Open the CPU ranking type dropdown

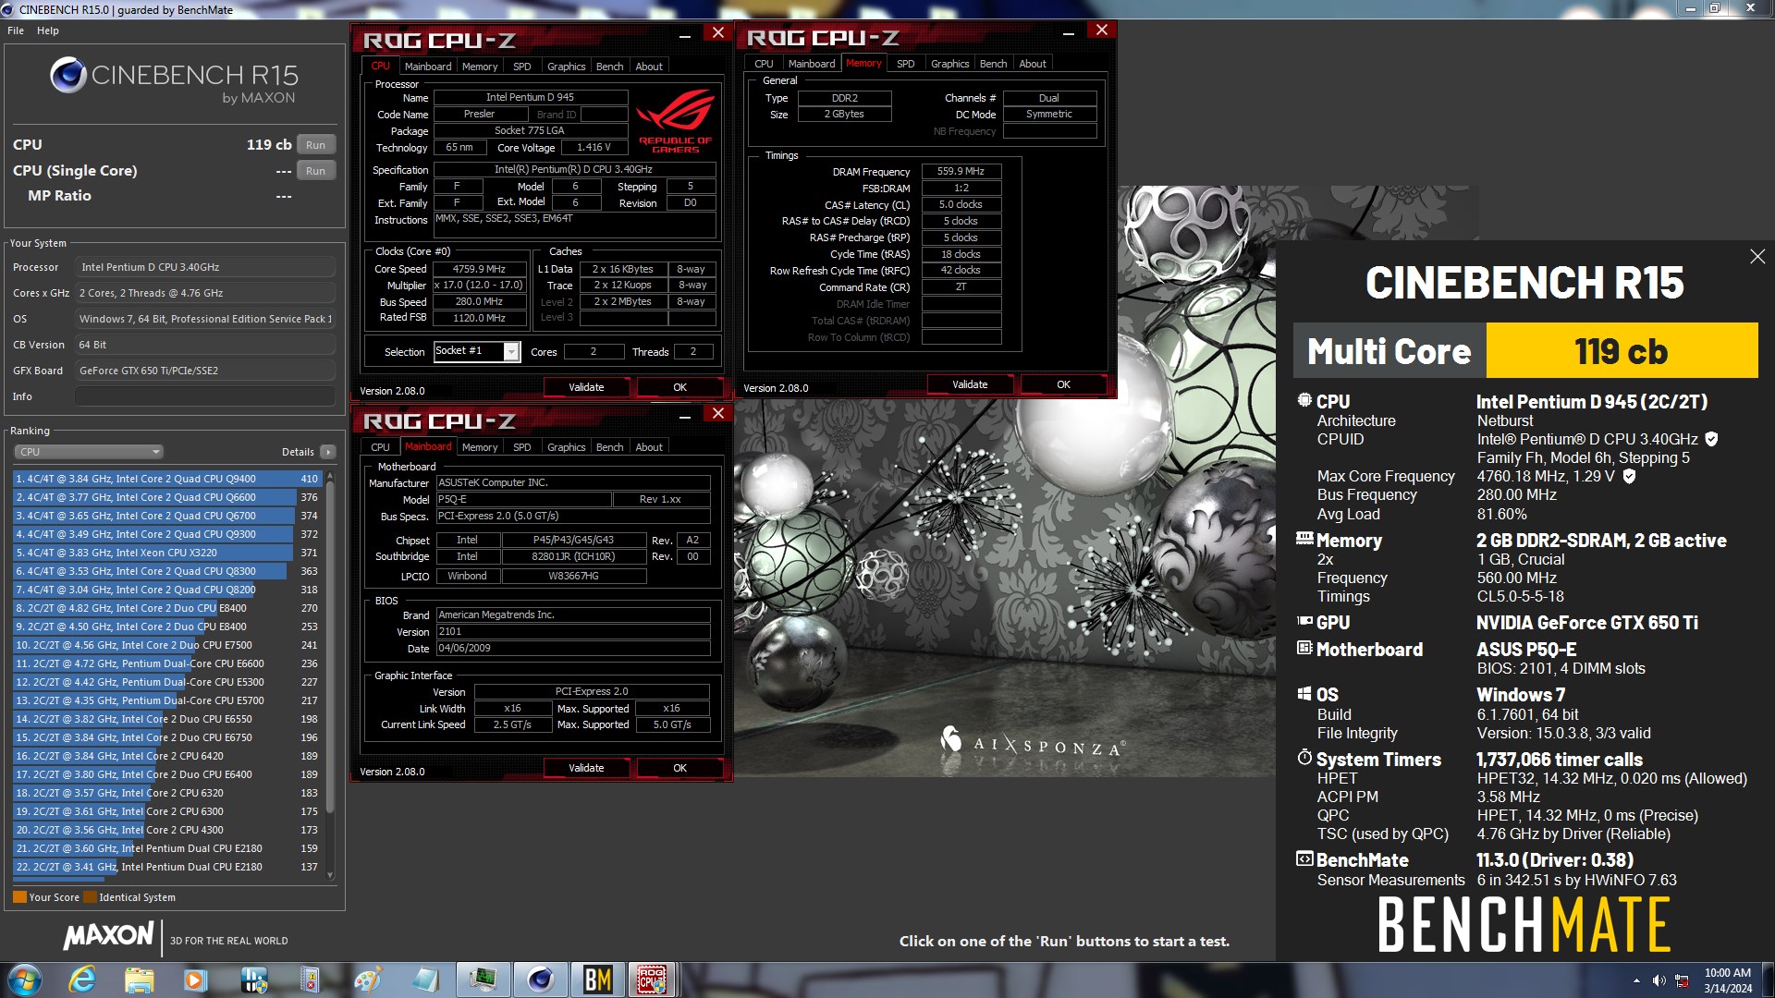coord(89,452)
